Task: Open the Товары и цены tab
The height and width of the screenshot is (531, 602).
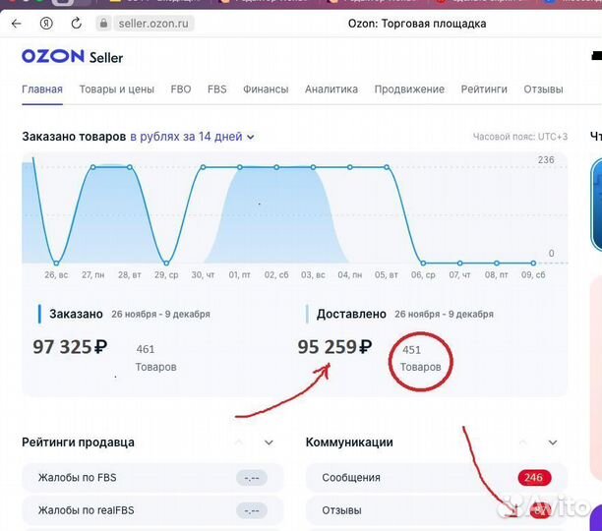Action: (117, 89)
